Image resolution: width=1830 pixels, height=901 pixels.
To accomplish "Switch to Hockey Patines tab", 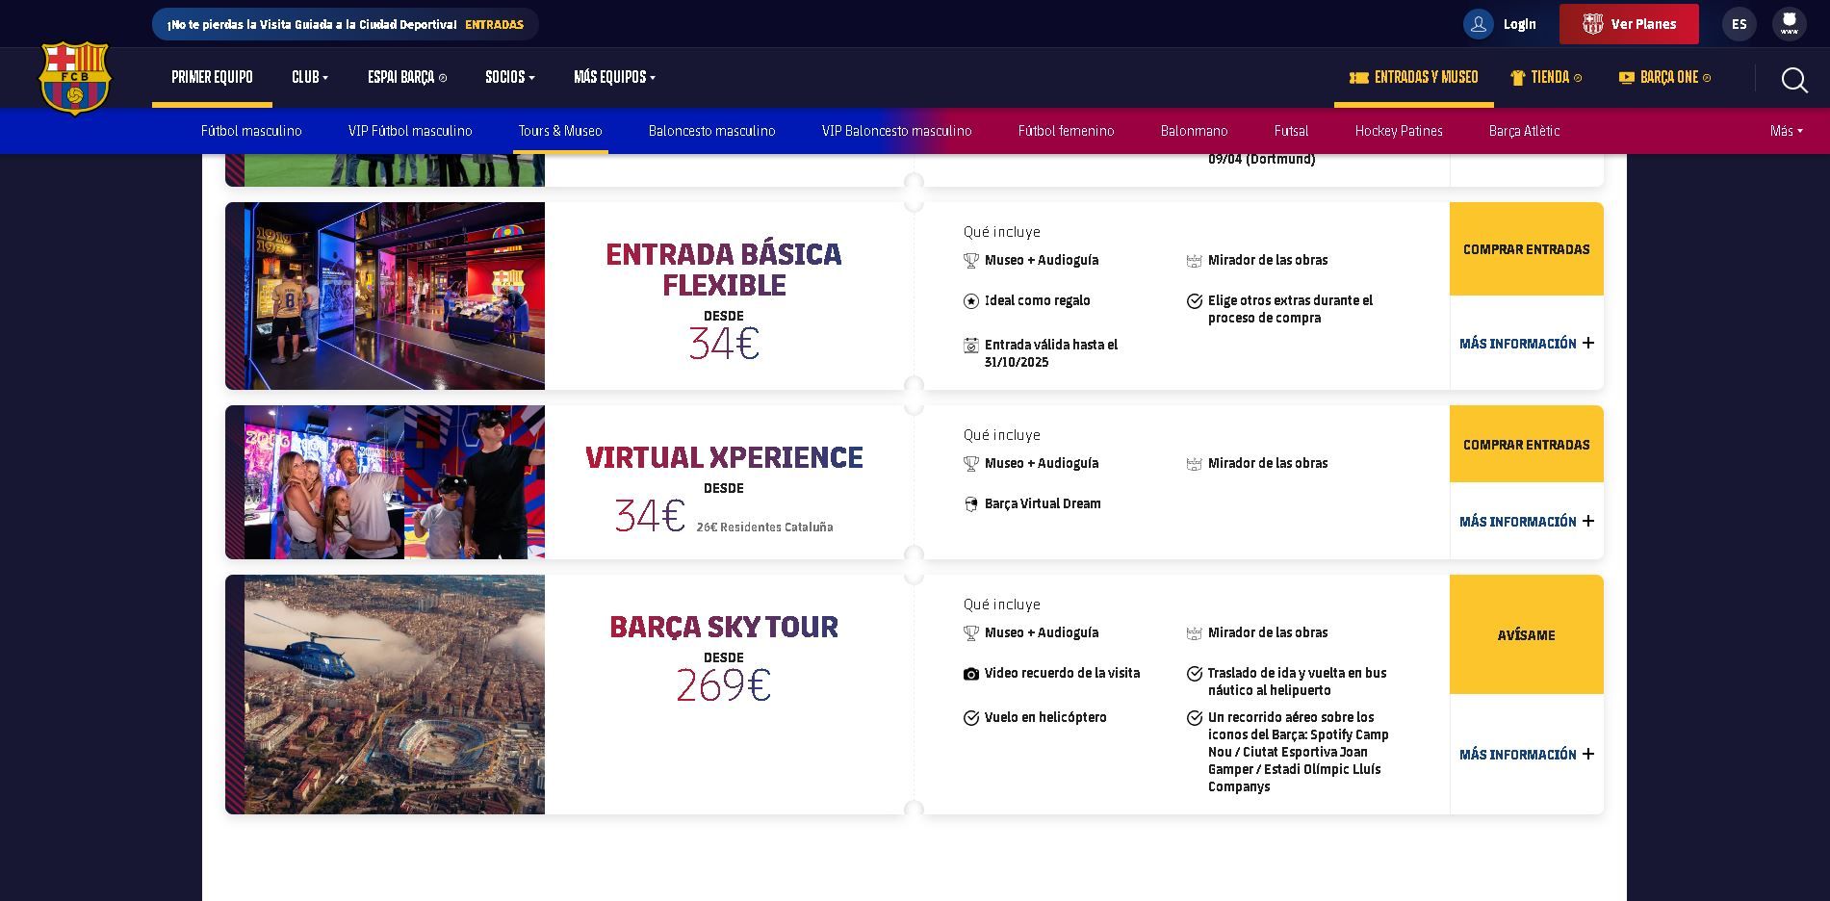I will 1399,131.
